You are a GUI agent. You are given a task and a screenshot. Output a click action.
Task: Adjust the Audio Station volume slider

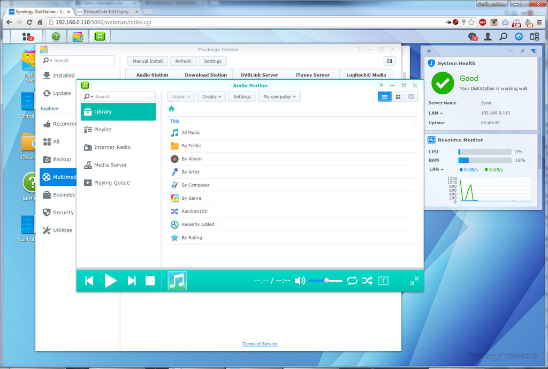[x=325, y=281]
